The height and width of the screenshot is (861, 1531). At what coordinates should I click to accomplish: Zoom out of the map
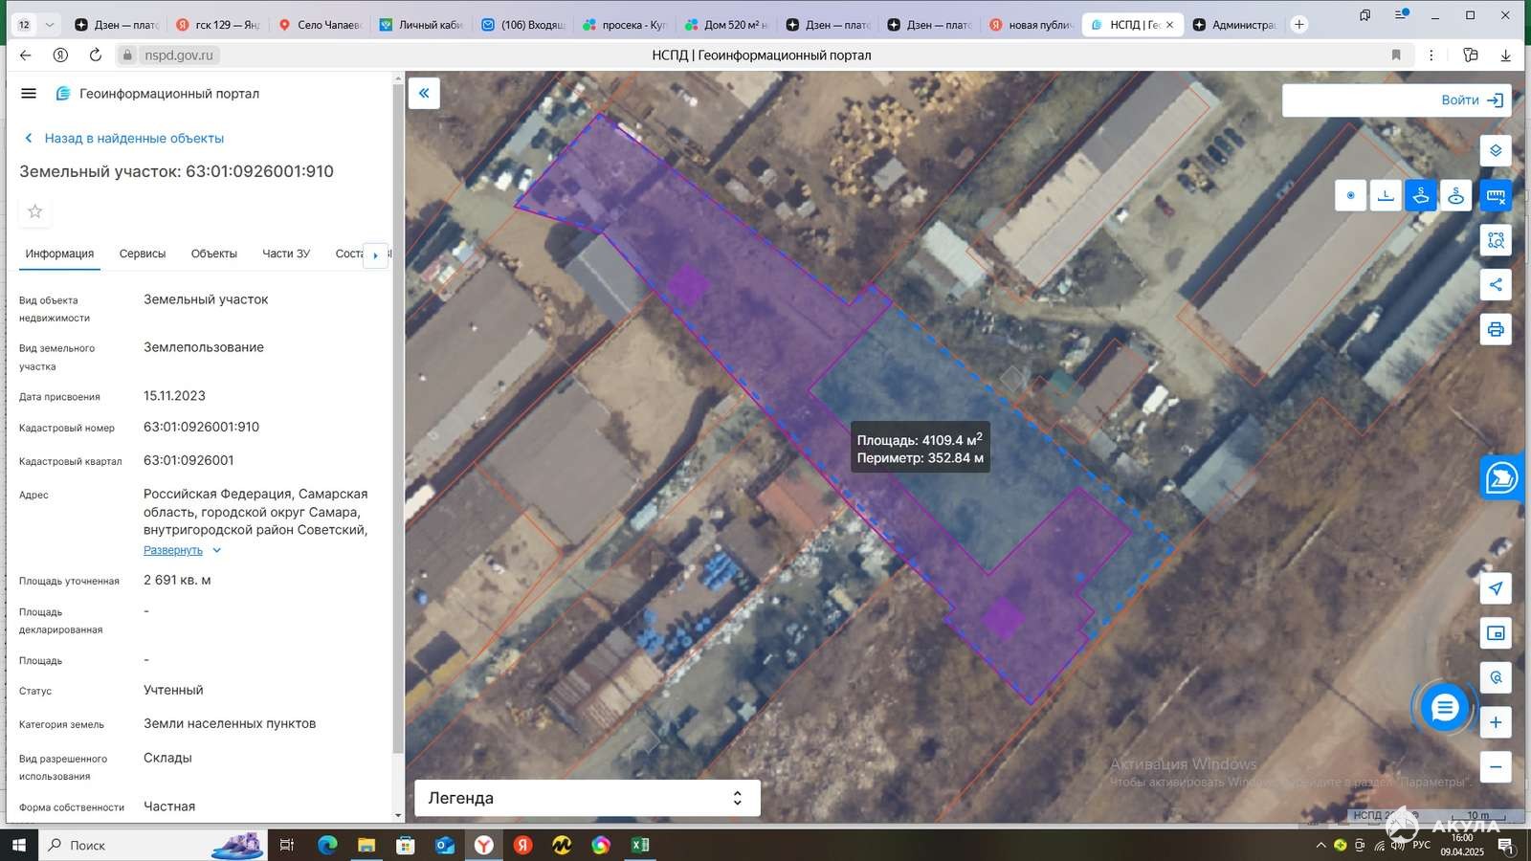point(1496,767)
